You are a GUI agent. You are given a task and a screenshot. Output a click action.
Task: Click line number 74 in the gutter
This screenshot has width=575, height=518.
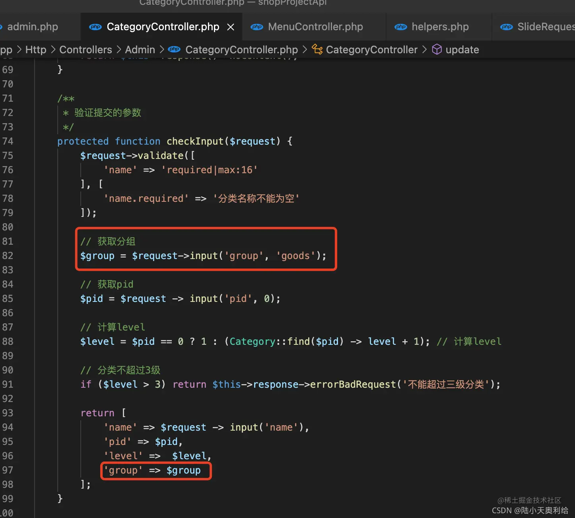click(x=8, y=141)
